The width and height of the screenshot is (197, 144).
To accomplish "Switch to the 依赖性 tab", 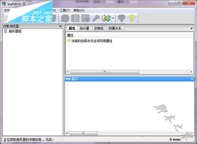I will tap(99, 28).
